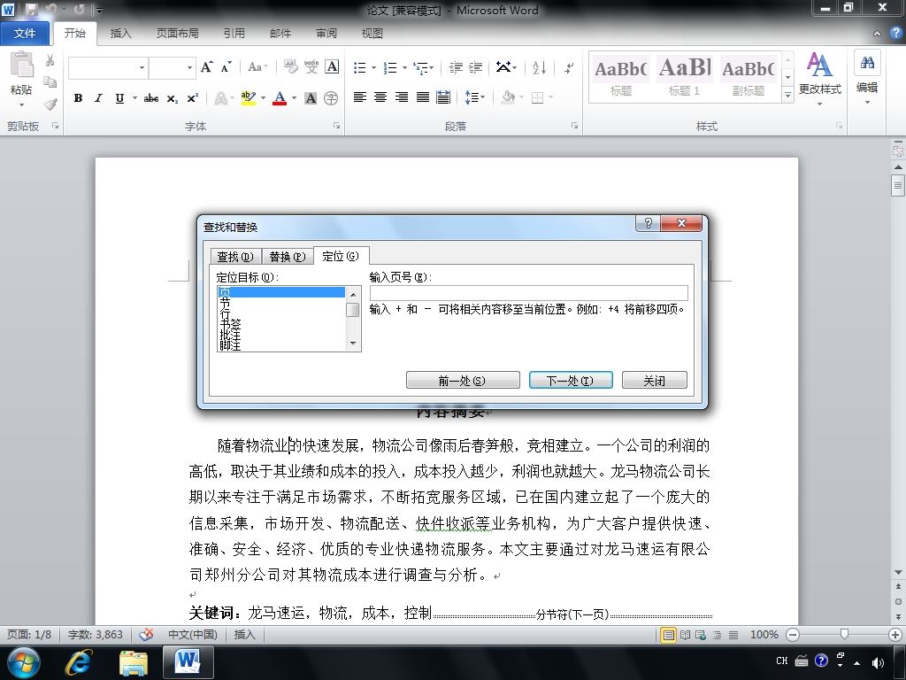Expand the underline style dropdown arrow
Screen dimensions: 906x680
[134, 98]
